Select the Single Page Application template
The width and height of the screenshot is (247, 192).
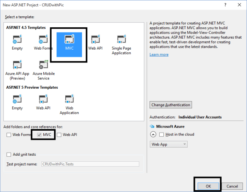(121, 45)
